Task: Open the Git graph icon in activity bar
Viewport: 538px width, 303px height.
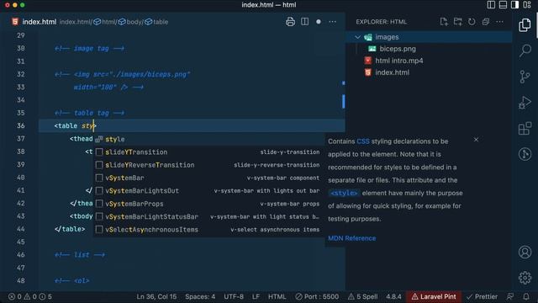Action: [x=525, y=154]
